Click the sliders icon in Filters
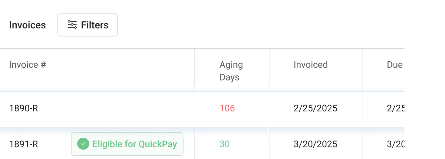Image resolution: width=445 pixels, height=159 pixels. (x=72, y=25)
